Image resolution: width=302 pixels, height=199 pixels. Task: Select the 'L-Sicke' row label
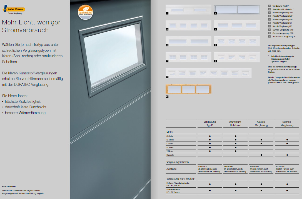point(170,143)
